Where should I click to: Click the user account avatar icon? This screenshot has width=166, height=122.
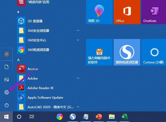coord(7,54)
